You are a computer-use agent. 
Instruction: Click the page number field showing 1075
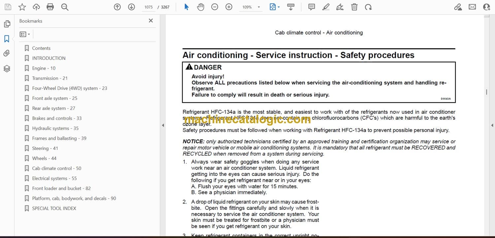pyautogui.click(x=148, y=7)
